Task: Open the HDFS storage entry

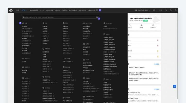Action: tap(45, 34)
